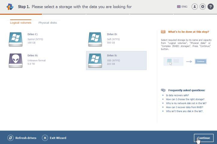Open help with the question mark icon
This screenshot has width=217, height=144.
point(210,7)
